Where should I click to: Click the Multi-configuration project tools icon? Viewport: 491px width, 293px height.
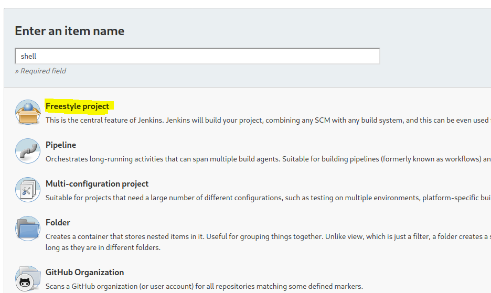click(x=28, y=190)
